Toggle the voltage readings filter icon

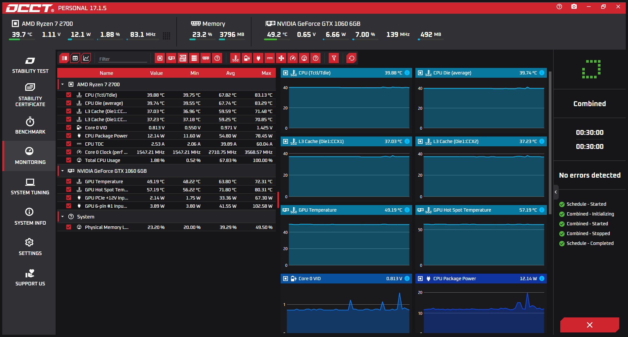point(247,58)
